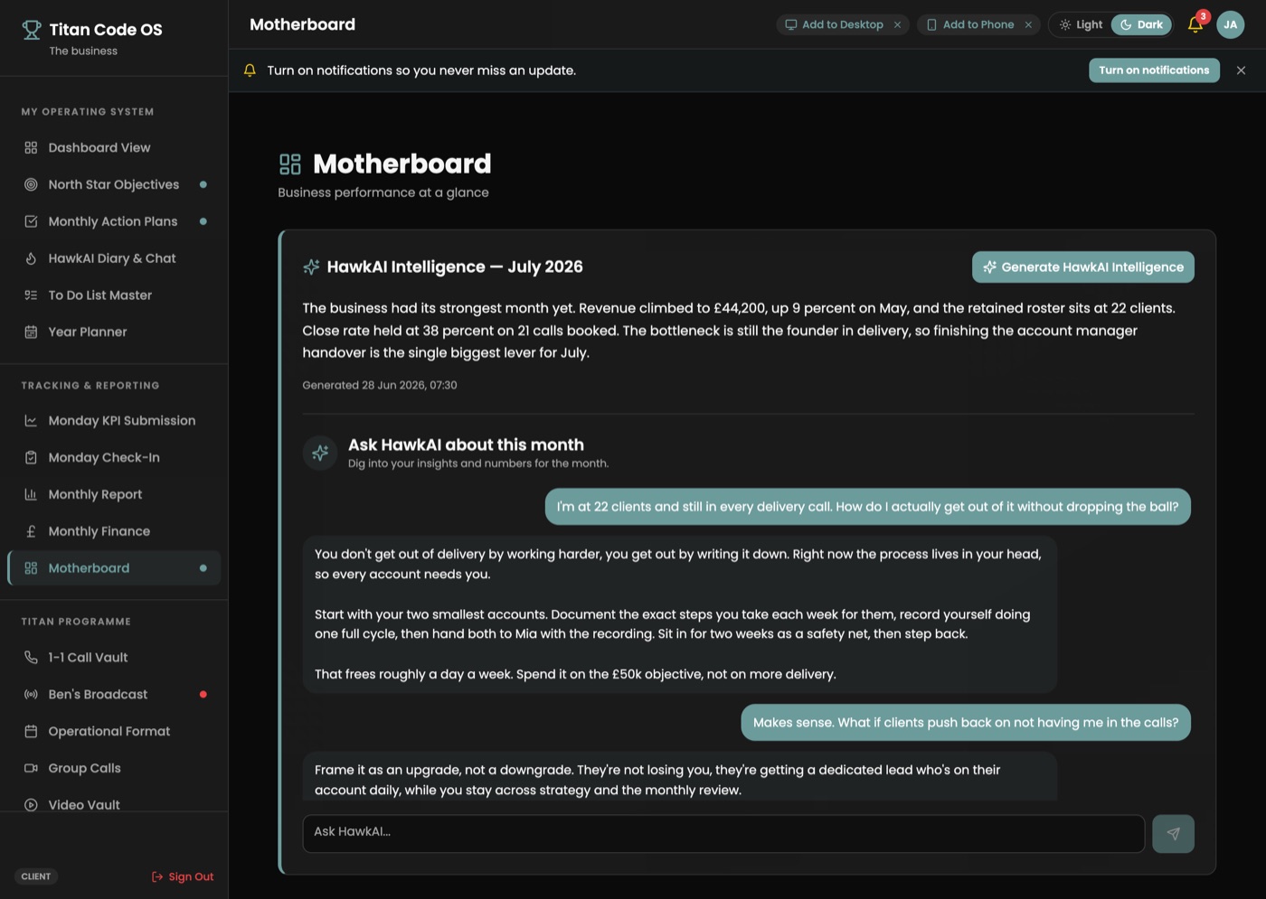
Task: Click the North Star Objectives target icon
Action: tap(31, 184)
